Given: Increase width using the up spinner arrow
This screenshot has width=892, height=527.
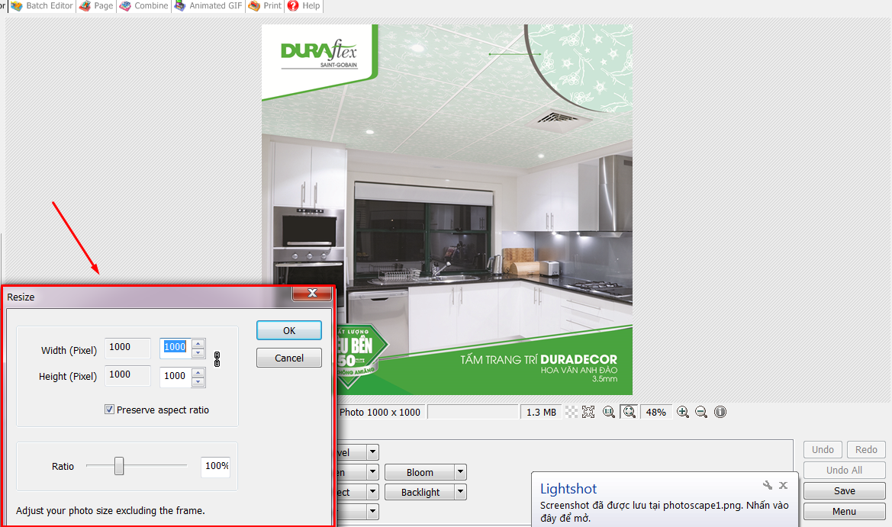Looking at the screenshot, I should [x=198, y=343].
